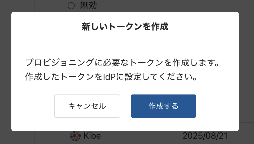Click the 無効 option label

click(88, 5)
